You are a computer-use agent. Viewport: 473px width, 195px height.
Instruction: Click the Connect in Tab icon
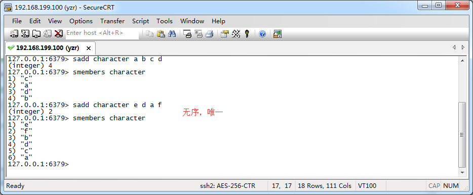click(x=36, y=34)
